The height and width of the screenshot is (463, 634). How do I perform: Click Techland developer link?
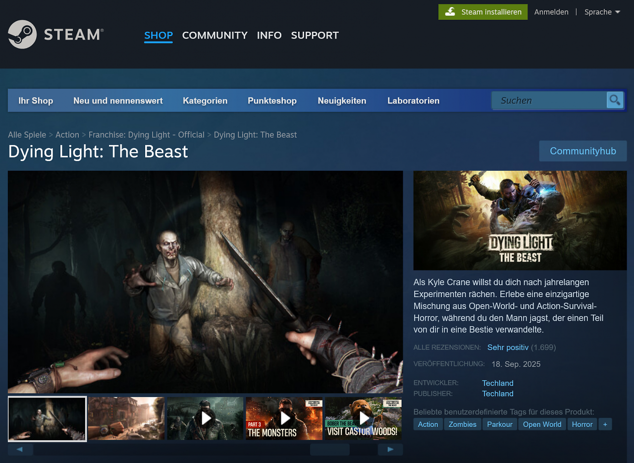pos(498,383)
